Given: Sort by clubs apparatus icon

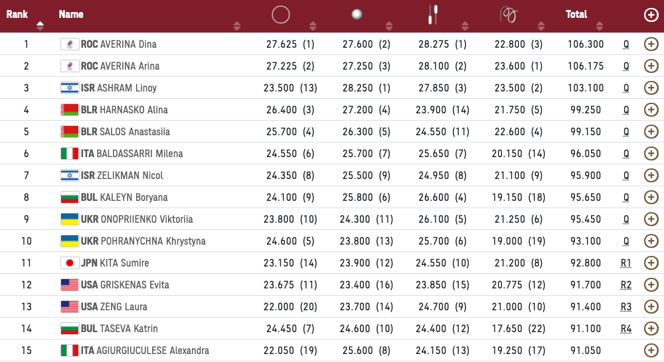Looking at the screenshot, I should tap(433, 14).
